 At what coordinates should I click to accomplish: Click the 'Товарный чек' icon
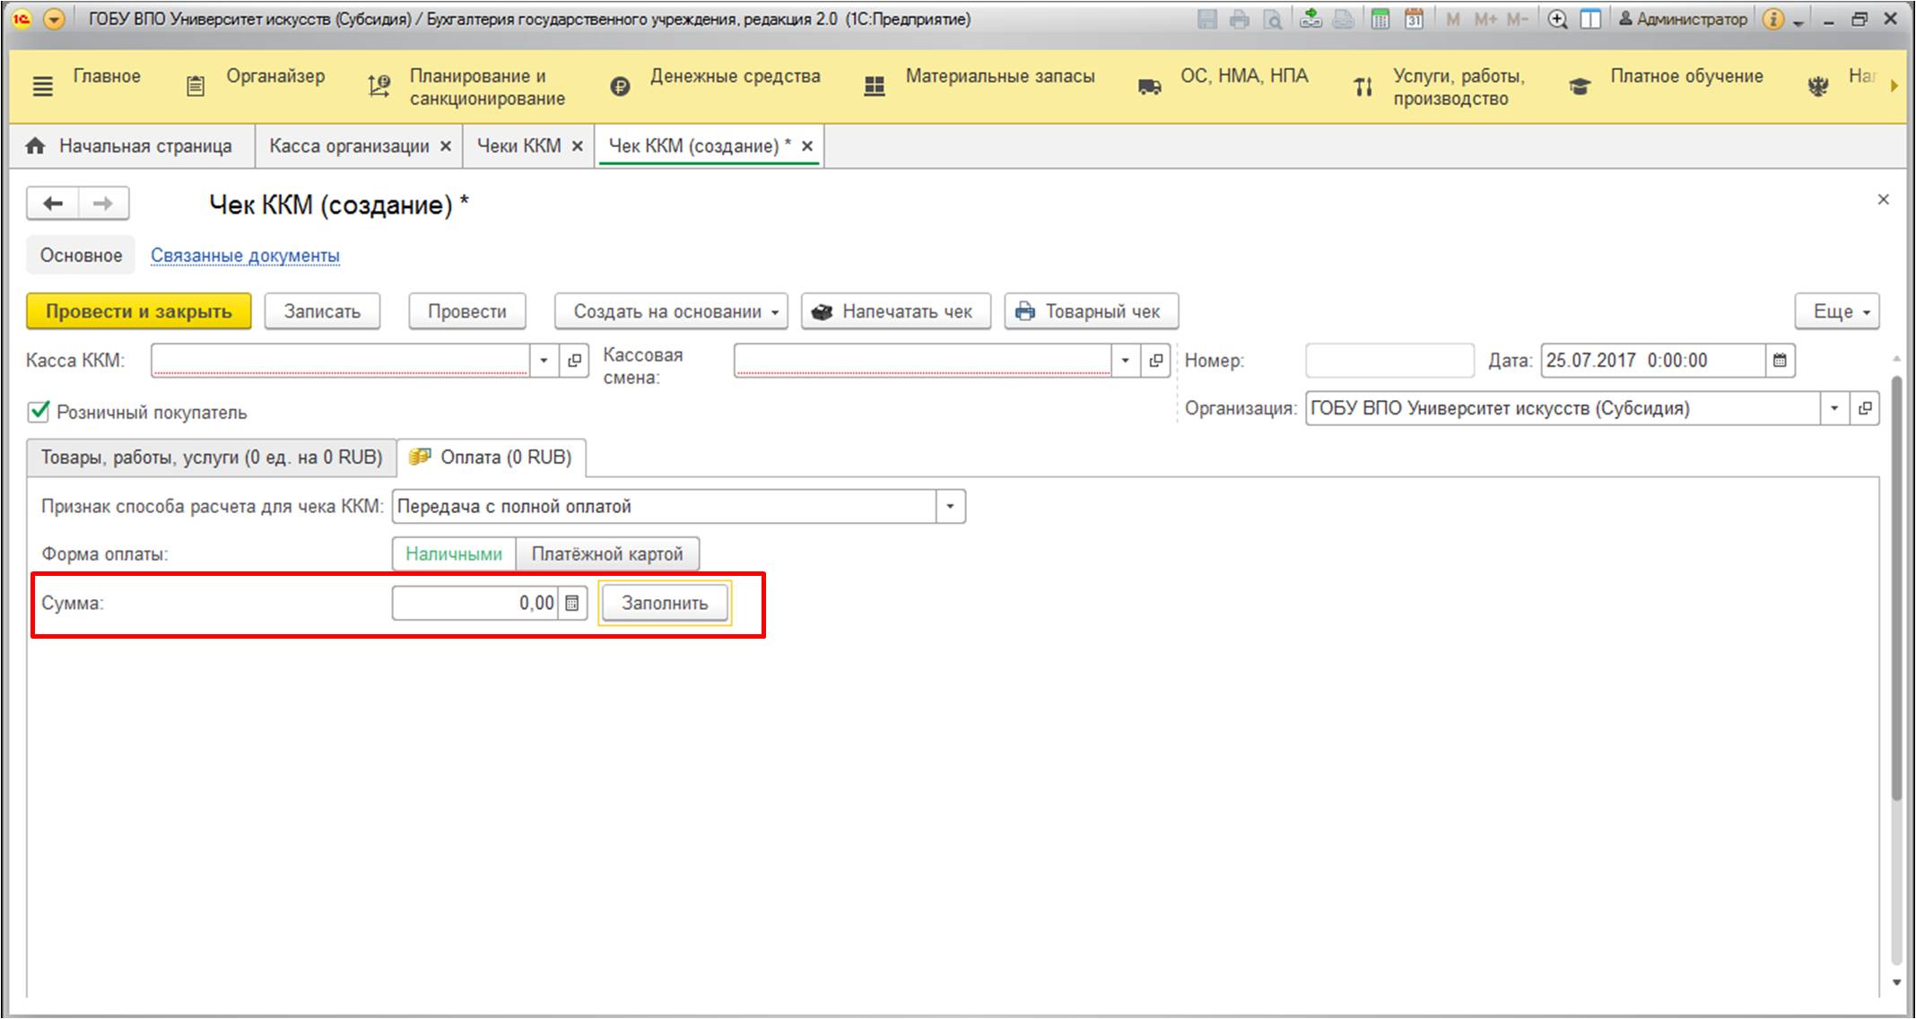click(x=1025, y=309)
